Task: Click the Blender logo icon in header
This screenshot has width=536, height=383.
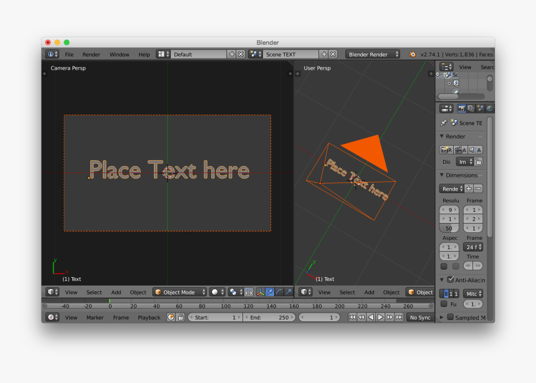Action: click(x=412, y=54)
